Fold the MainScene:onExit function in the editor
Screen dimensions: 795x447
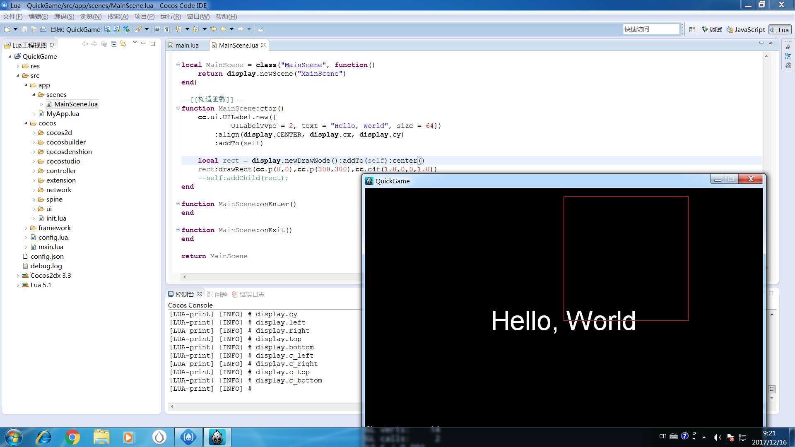pos(178,230)
